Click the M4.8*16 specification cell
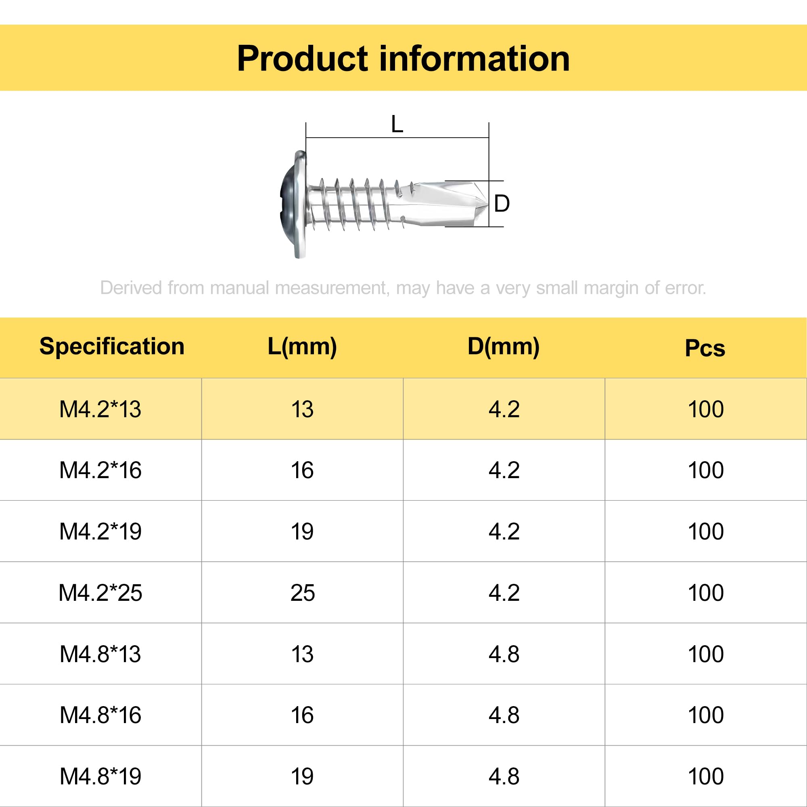The width and height of the screenshot is (807, 807). 100,715
